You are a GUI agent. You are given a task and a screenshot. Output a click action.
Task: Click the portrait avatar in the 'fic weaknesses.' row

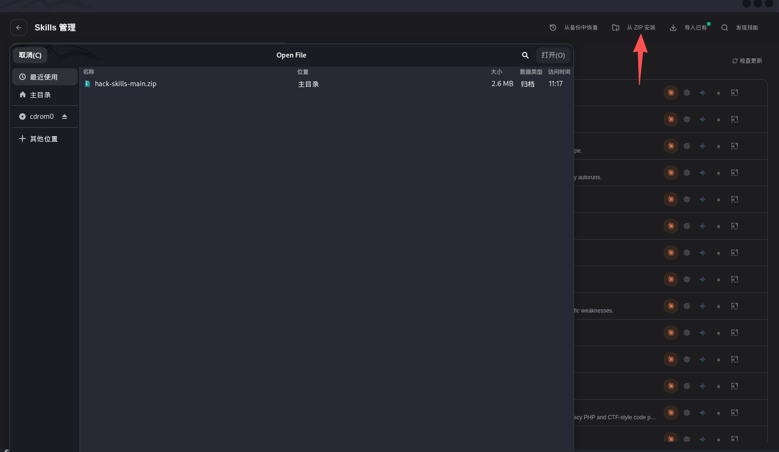tap(735, 306)
